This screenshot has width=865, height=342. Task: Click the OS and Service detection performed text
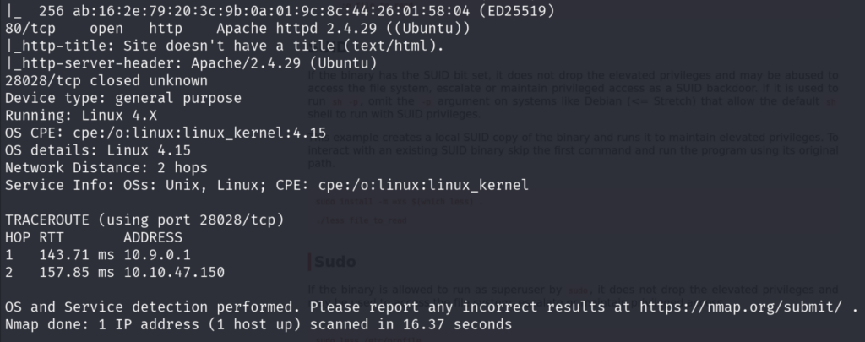[152, 306]
